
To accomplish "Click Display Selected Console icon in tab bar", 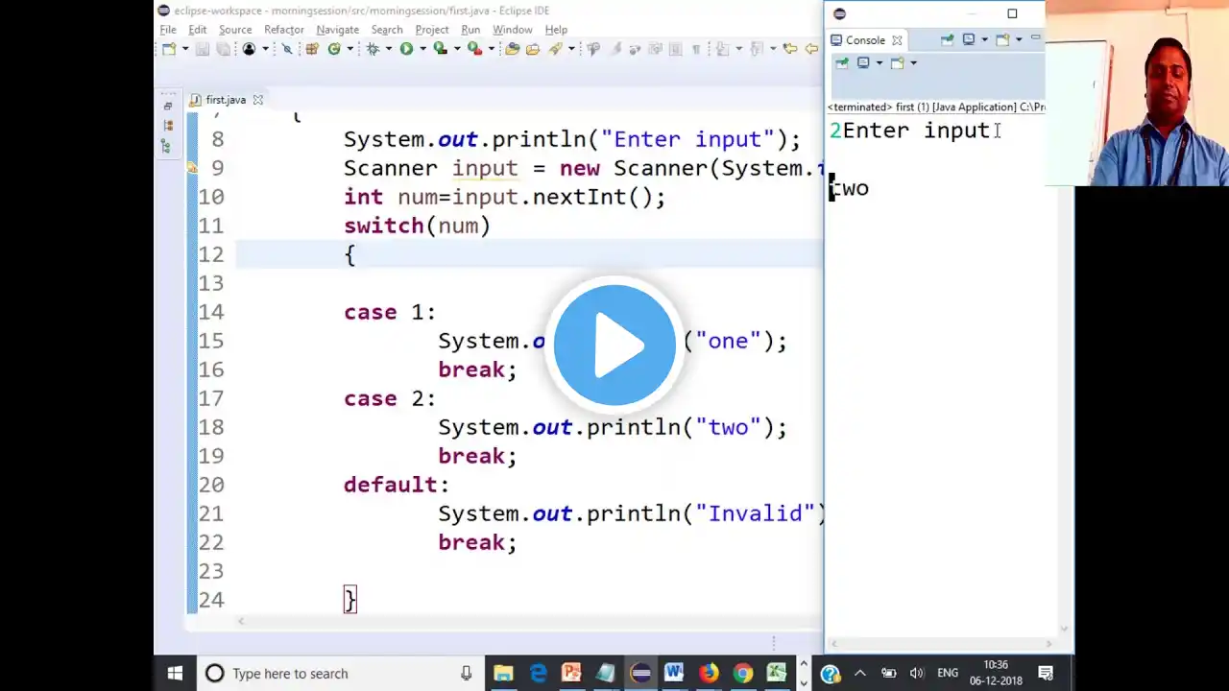I will tap(969, 39).
